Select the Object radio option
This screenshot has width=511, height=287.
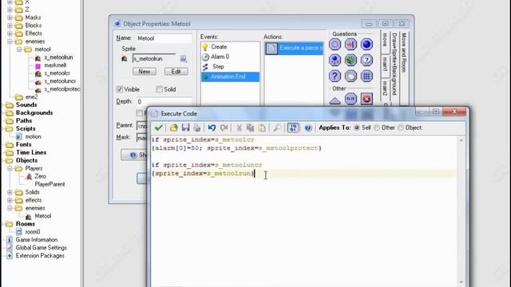(401, 128)
